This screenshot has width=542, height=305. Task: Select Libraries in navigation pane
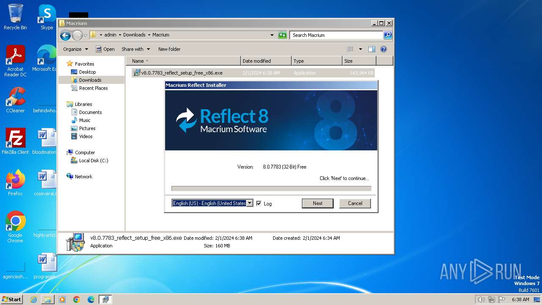click(x=83, y=104)
